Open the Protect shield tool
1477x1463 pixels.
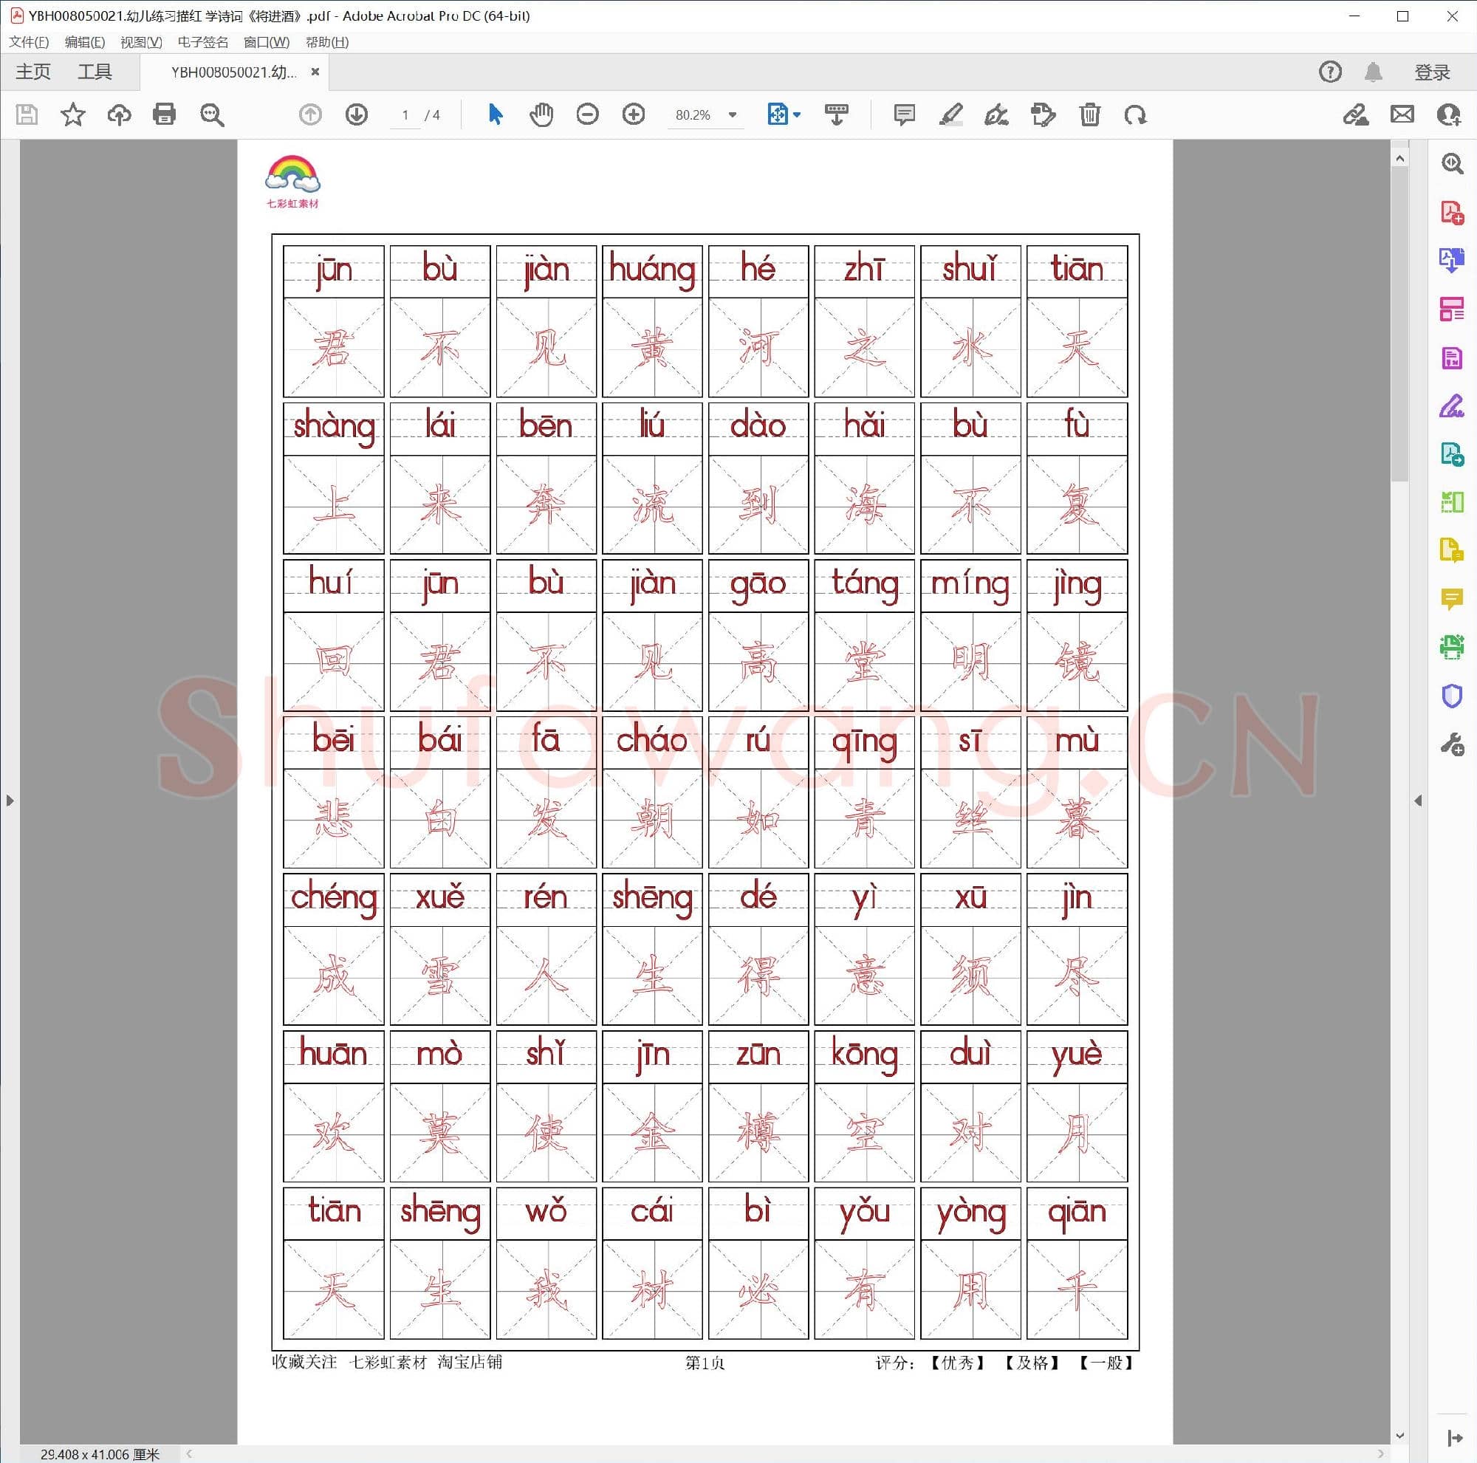point(1451,696)
